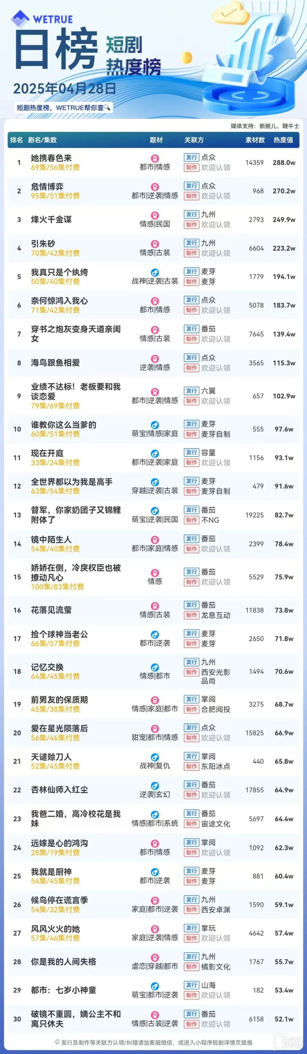The width and height of the screenshot is (307, 1054).
Task: Click the 欢迎认领 link for 引朱砂
Action: click(215, 253)
